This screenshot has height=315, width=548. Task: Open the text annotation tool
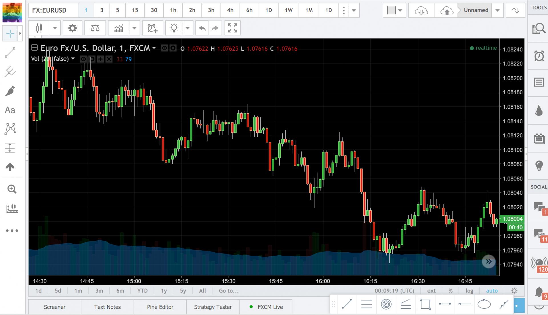tap(10, 110)
